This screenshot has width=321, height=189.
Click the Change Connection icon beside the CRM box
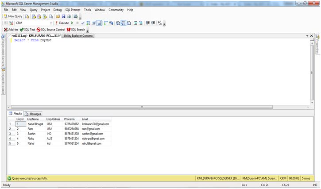pos(11,23)
